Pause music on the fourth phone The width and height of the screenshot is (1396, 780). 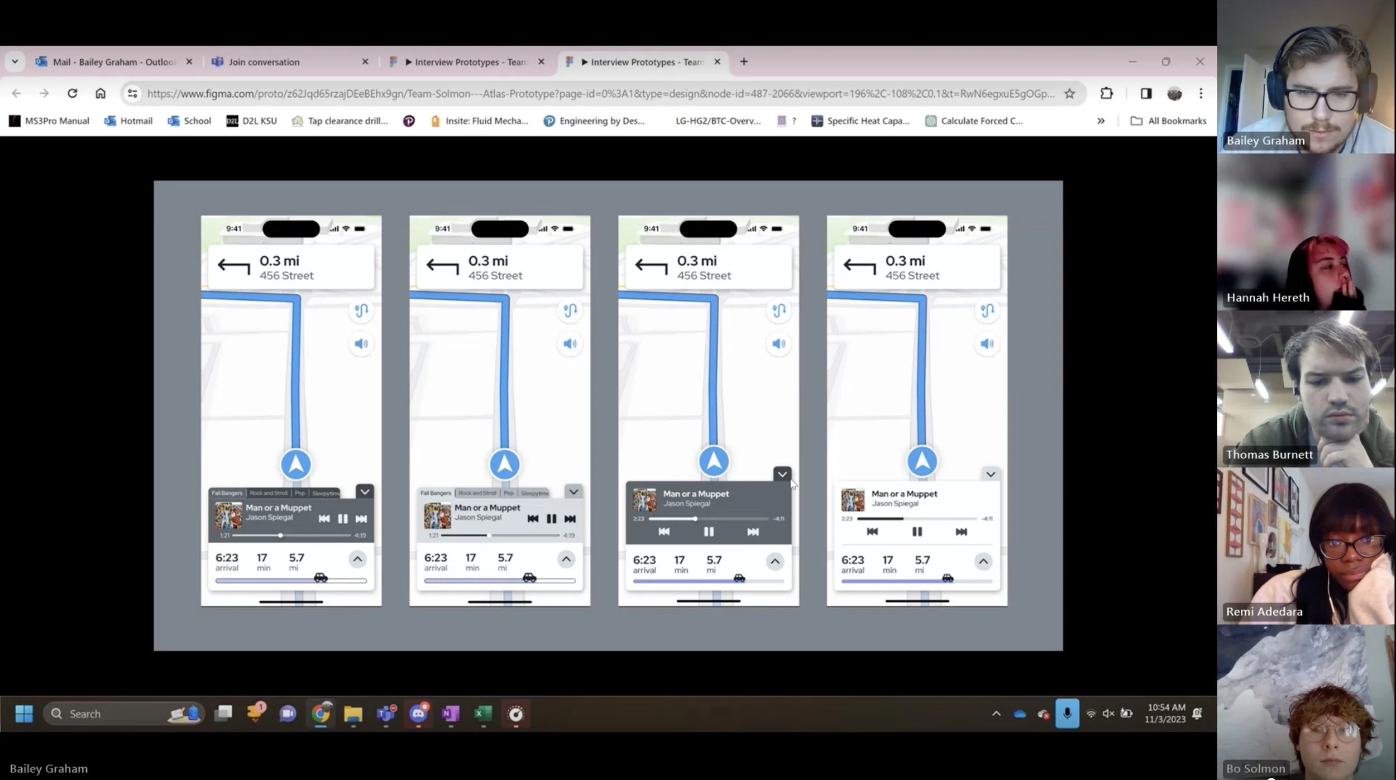point(917,532)
